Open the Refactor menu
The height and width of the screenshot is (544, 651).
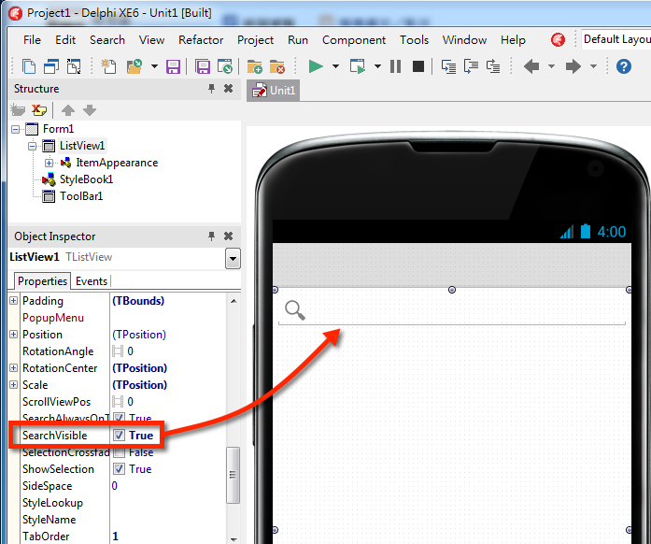click(x=201, y=40)
